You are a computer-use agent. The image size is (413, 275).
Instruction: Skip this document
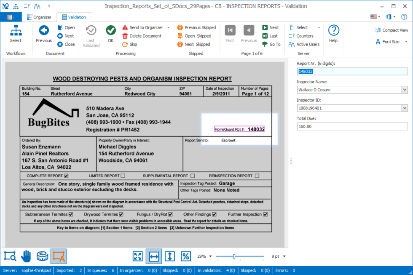(130, 44)
